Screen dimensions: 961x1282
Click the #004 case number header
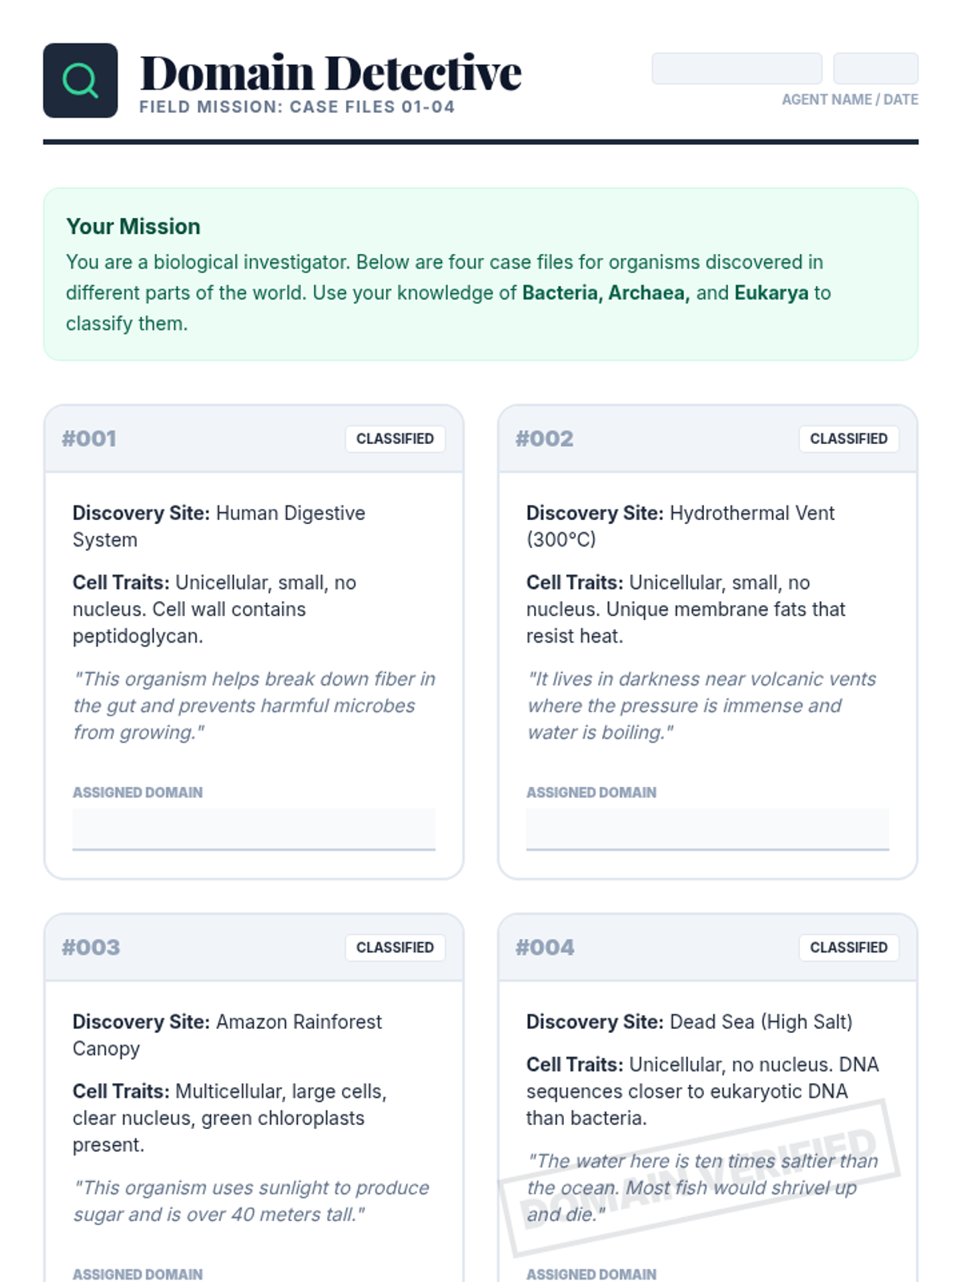click(x=545, y=947)
